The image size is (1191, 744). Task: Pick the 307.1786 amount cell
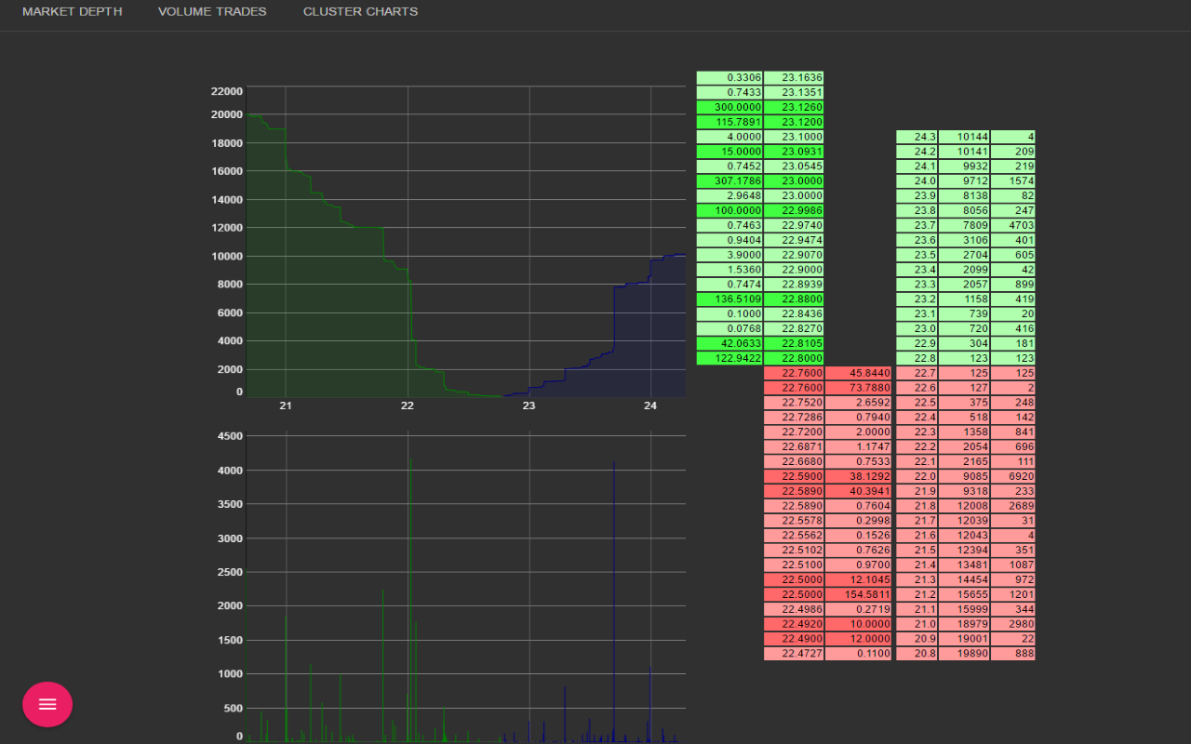pyautogui.click(x=729, y=181)
